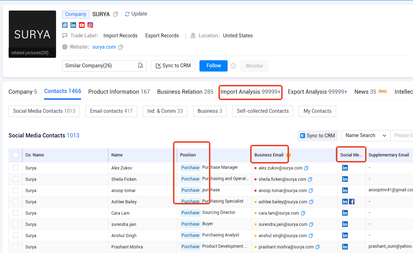Check the row for surendra jain
The width and height of the screenshot is (413, 253).
[16, 224]
